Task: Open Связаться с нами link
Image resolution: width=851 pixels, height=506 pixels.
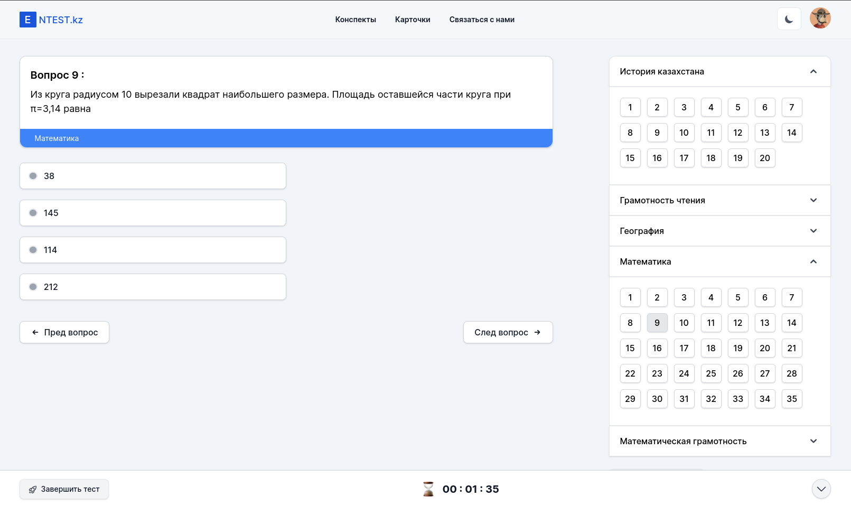Action: tap(482, 20)
